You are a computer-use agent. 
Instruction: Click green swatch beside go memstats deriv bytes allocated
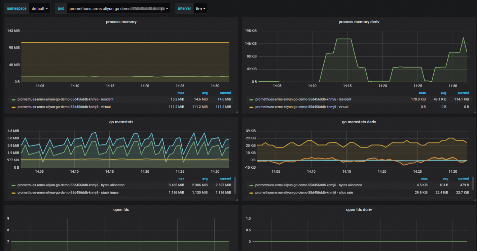(251, 185)
